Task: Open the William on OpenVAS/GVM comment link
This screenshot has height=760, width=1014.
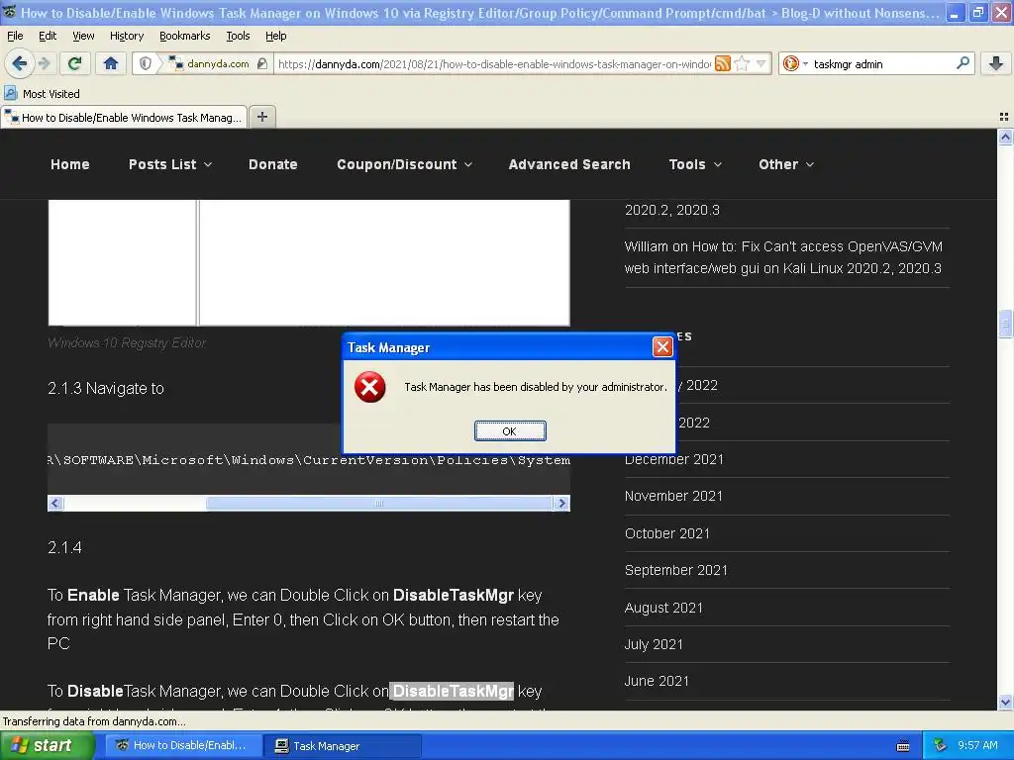Action: [x=783, y=257]
